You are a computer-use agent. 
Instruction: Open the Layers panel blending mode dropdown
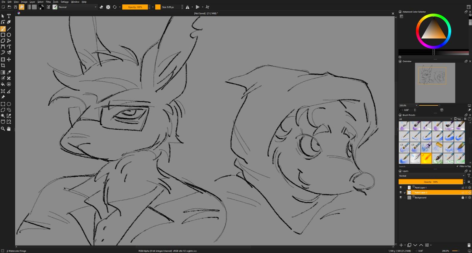(x=432, y=176)
